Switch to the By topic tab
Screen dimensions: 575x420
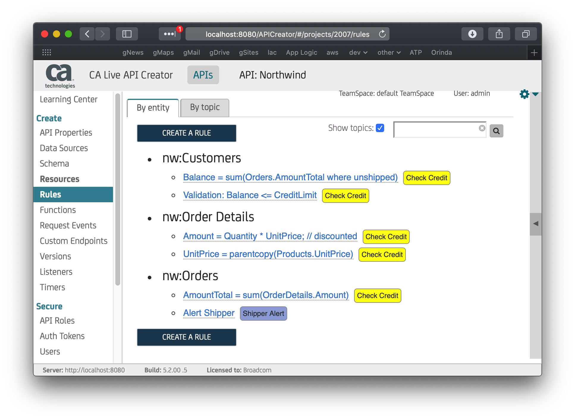pos(205,107)
